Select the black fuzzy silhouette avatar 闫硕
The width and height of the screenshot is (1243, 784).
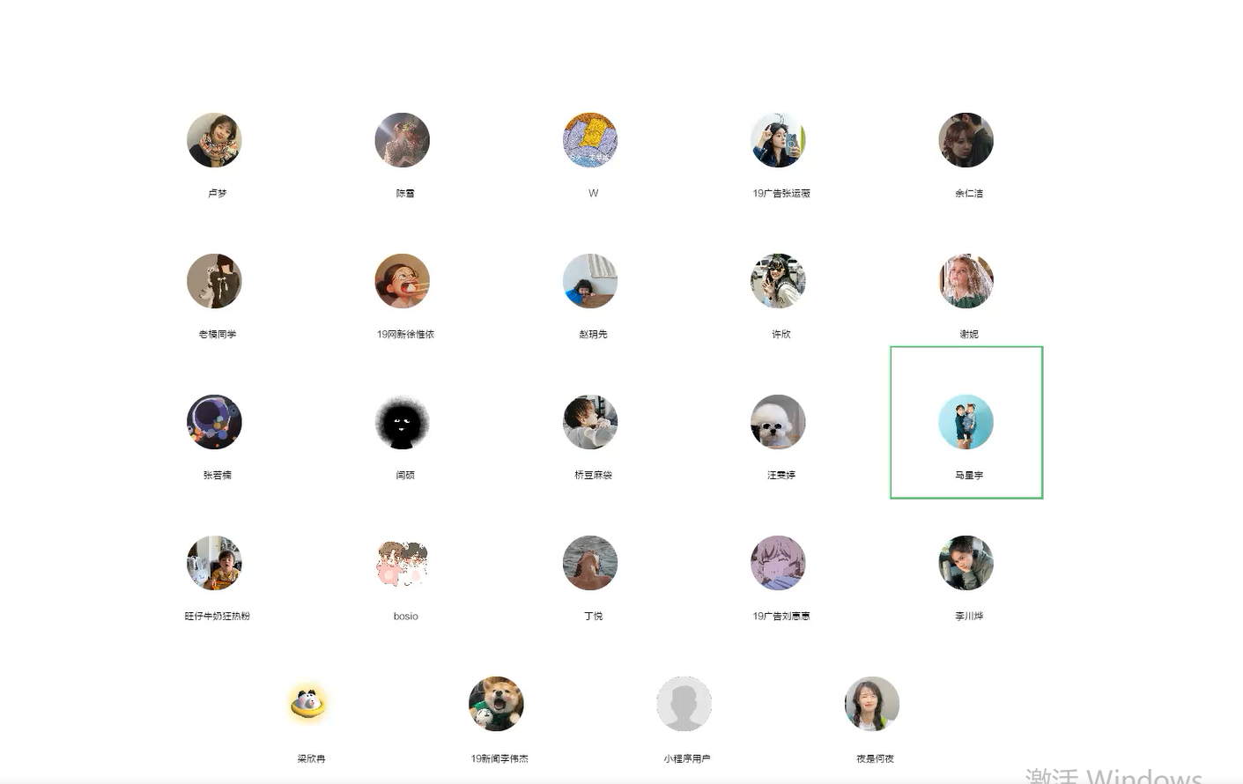tap(403, 422)
